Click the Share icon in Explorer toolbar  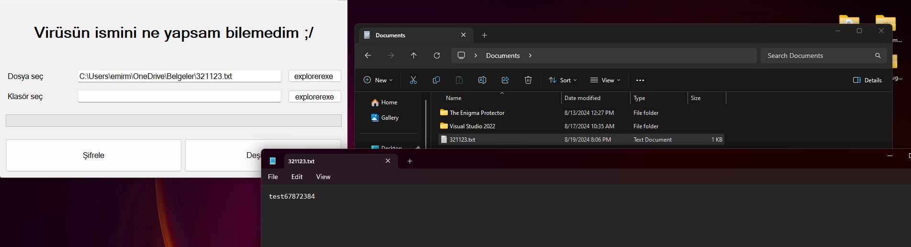coord(505,80)
